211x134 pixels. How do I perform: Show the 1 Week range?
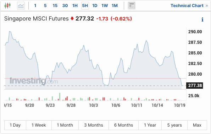(x=39, y=125)
